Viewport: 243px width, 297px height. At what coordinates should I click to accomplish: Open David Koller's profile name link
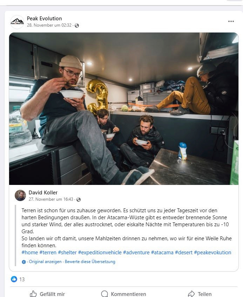click(x=43, y=192)
